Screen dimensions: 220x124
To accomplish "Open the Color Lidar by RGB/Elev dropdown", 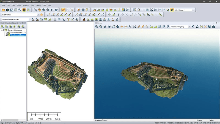I will point(29,20).
